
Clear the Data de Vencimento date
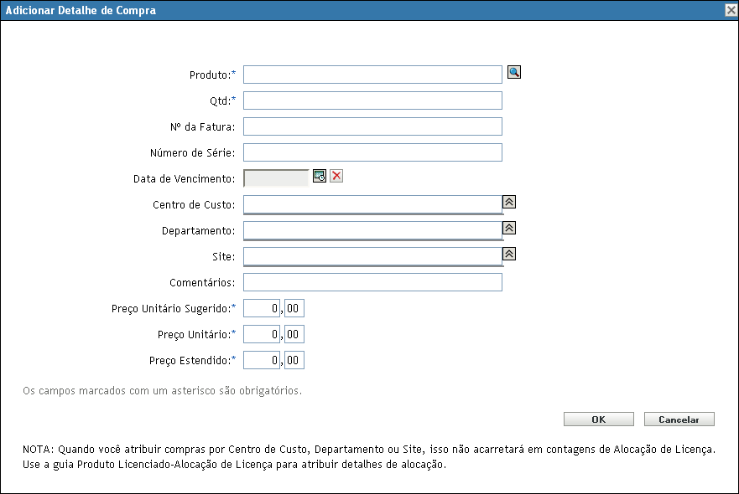336,176
